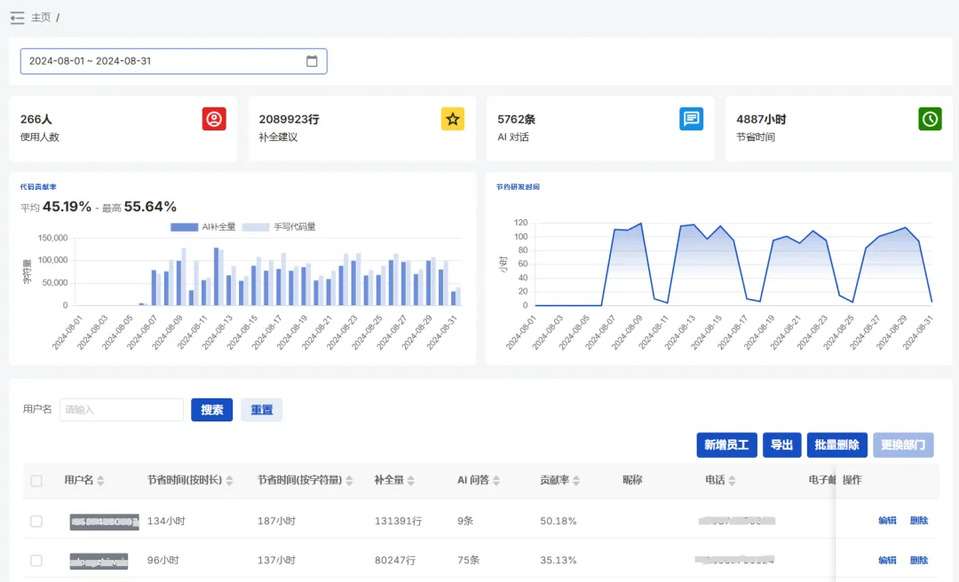Image resolution: width=959 pixels, height=582 pixels.
Task: Click 编辑 link for the 50.18% row
Action: click(887, 521)
